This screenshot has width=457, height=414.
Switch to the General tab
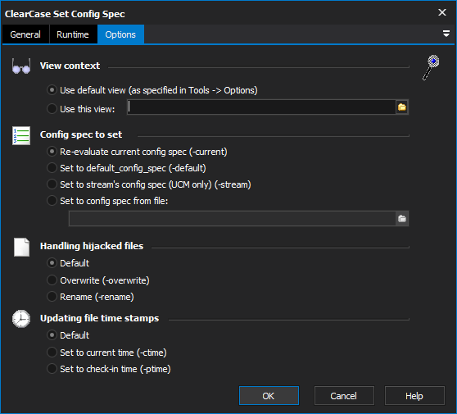click(25, 34)
